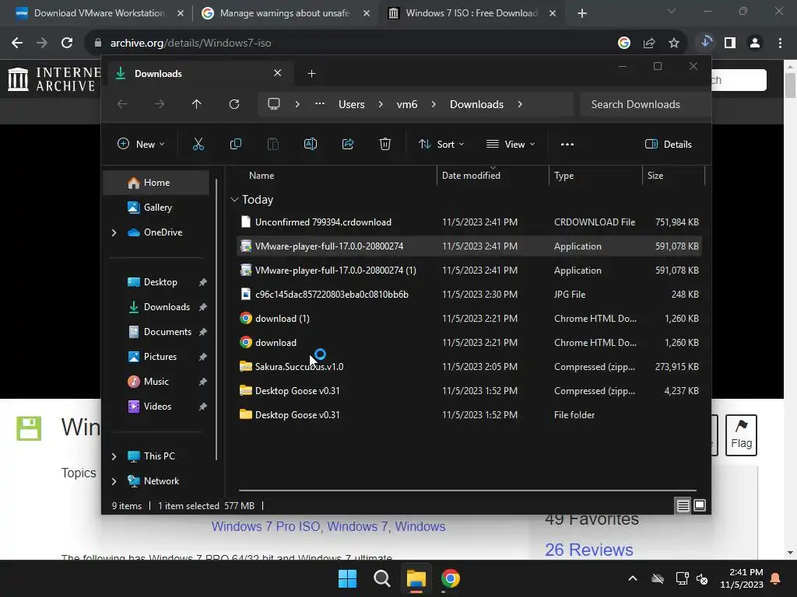
Task: Select the c96c145dac857220803eba0c0810bb6b JPG file
Action: click(469, 295)
